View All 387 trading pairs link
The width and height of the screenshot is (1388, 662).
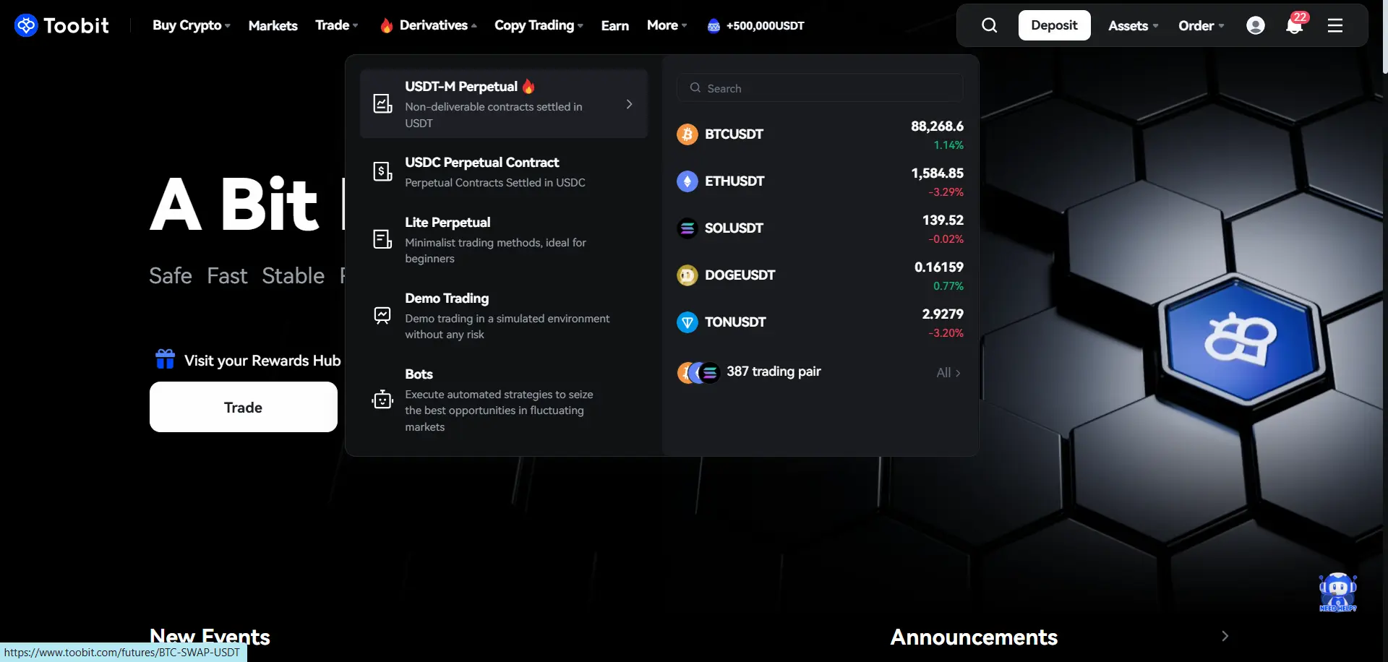point(948,373)
